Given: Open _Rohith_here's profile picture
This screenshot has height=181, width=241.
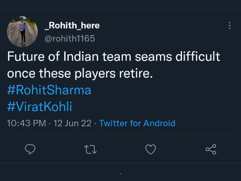Looking at the screenshot, I should coord(20,32).
